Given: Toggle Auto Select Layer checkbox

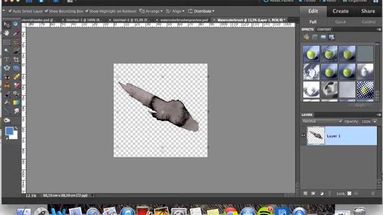Looking at the screenshot, I should tap(10, 11).
